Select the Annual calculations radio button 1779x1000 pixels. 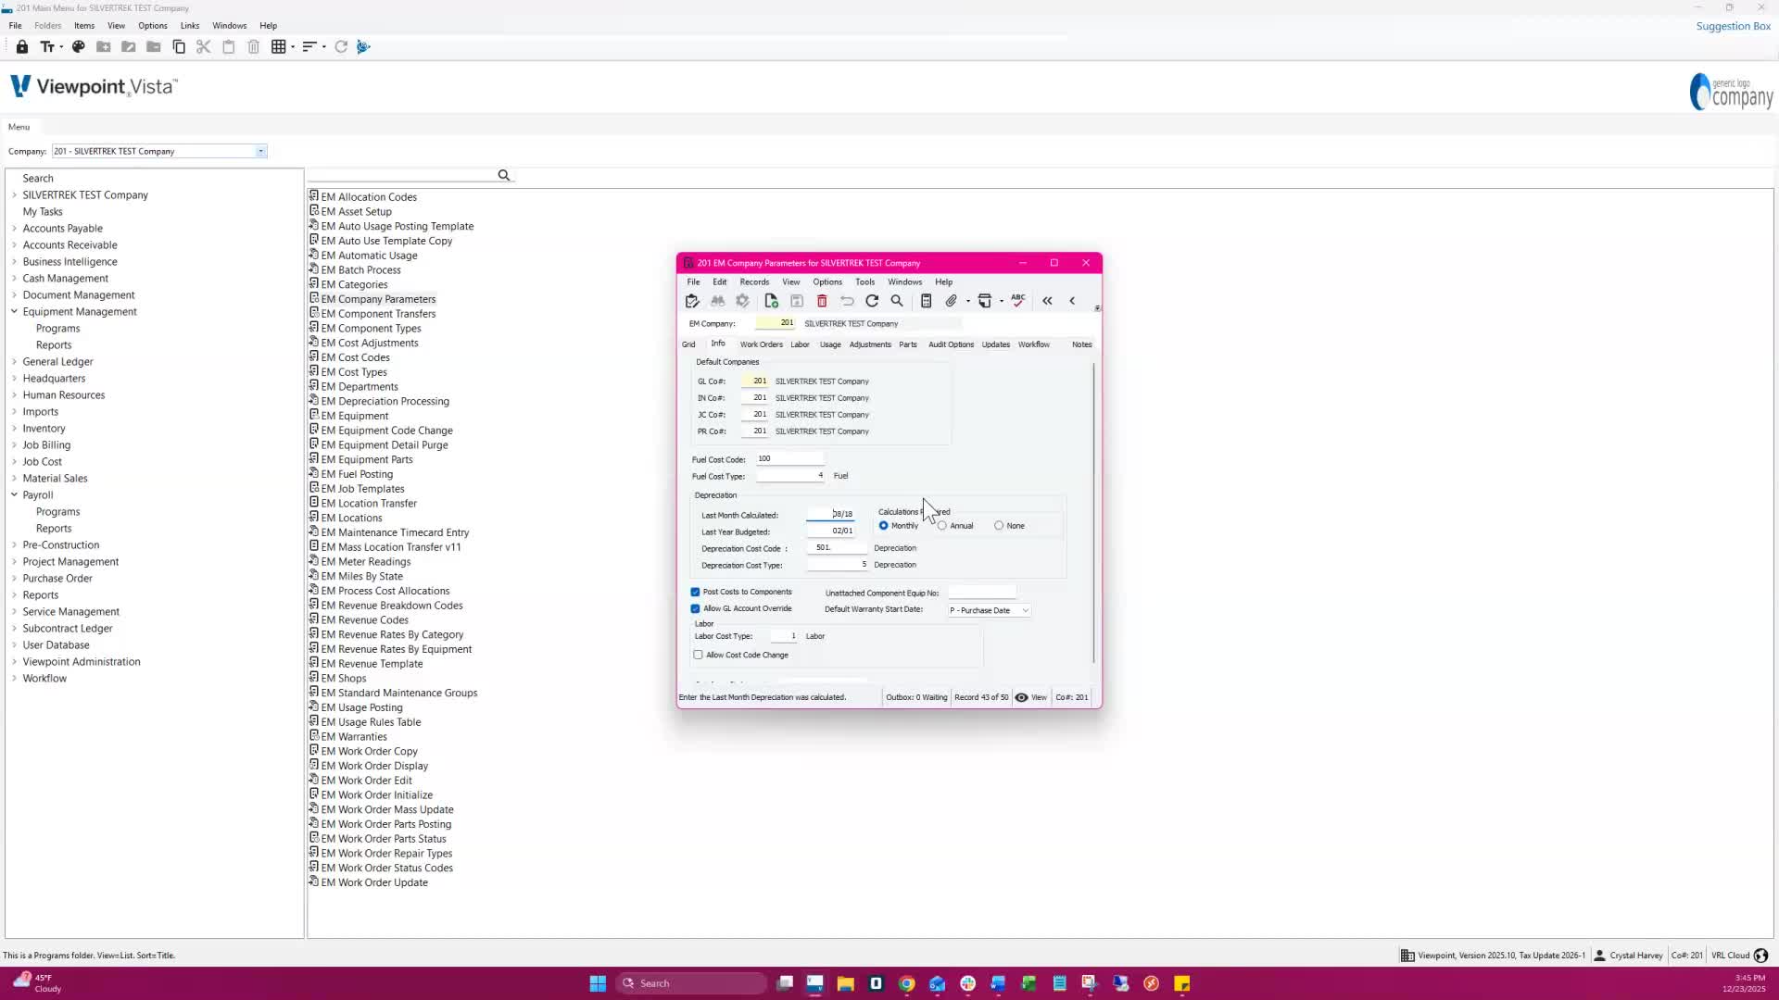942,526
